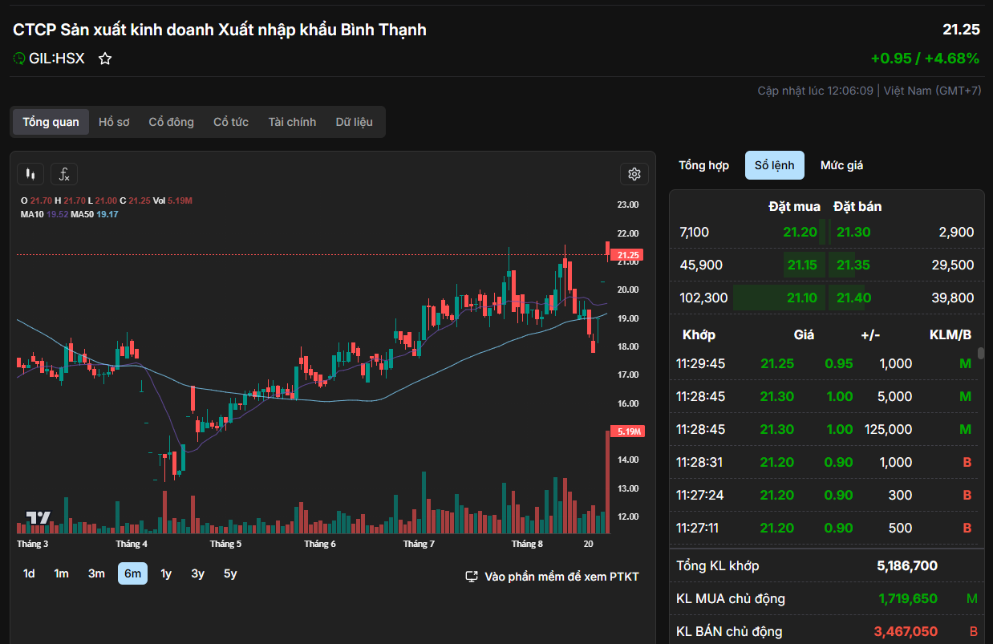The width and height of the screenshot is (993, 644).
Task: Open the candlestick chart type selector
Action: (31, 174)
